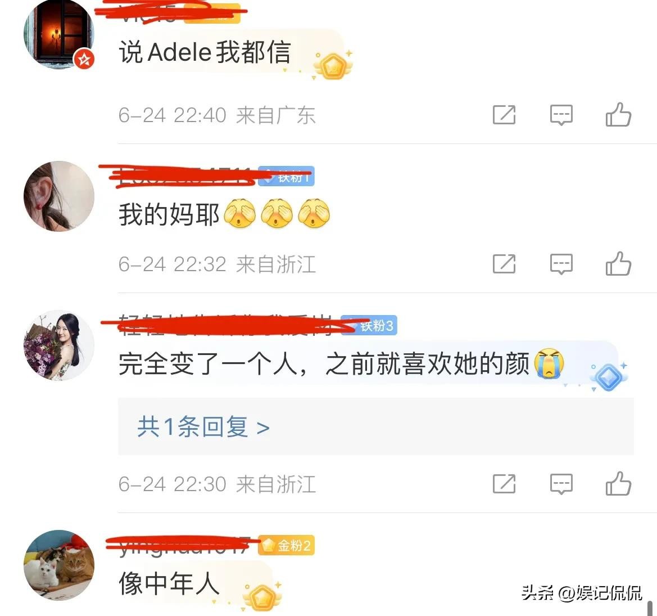Reply to the Adele comment from 广东
This screenshot has height=616, width=657.
[561, 115]
